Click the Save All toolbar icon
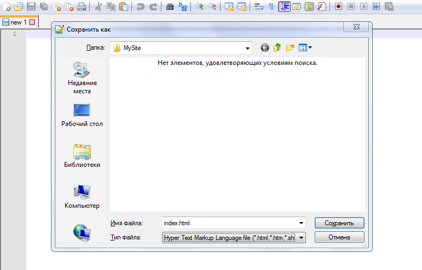The height and width of the screenshot is (270, 422). click(x=44, y=6)
